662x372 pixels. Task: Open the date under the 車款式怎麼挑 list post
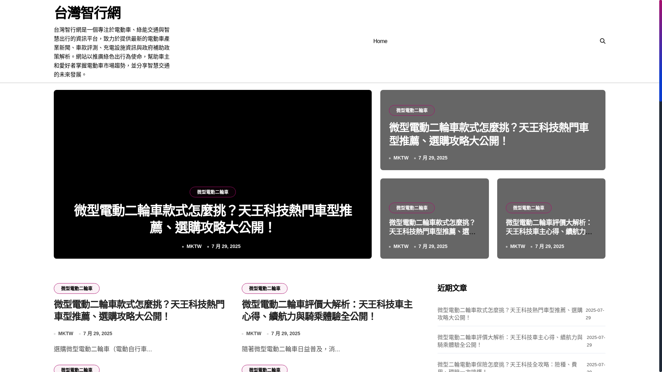pyautogui.click(x=98, y=333)
